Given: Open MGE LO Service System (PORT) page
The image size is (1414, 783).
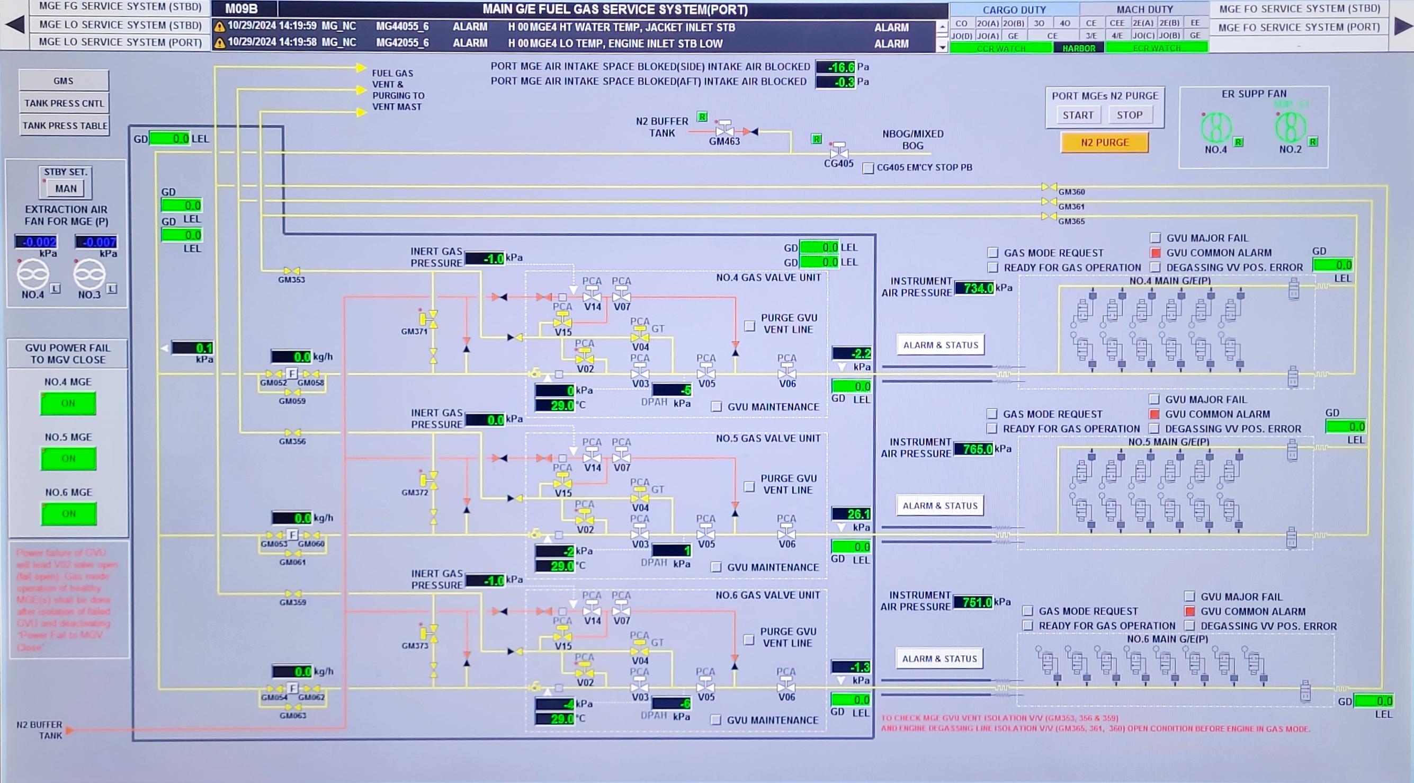Looking at the screenshot, I should coord(120,42).
